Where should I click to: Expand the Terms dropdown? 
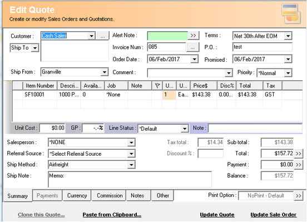[x=288, y=36]
